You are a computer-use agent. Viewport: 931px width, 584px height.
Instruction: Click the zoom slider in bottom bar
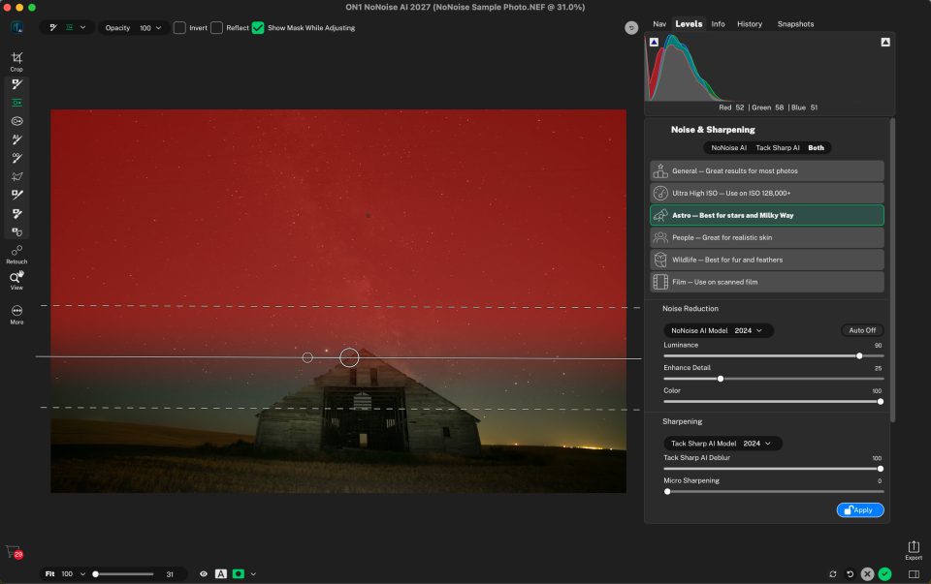123,574
